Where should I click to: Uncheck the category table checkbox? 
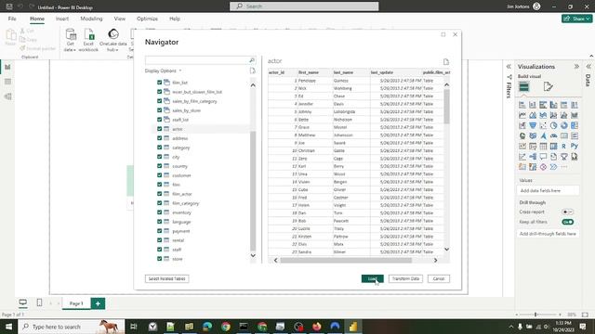click(159, 148)
